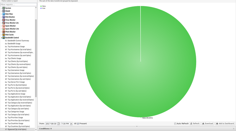
Task: Click pie icon for Bypassed (by total bytes)
Action: tap(6, 129)
